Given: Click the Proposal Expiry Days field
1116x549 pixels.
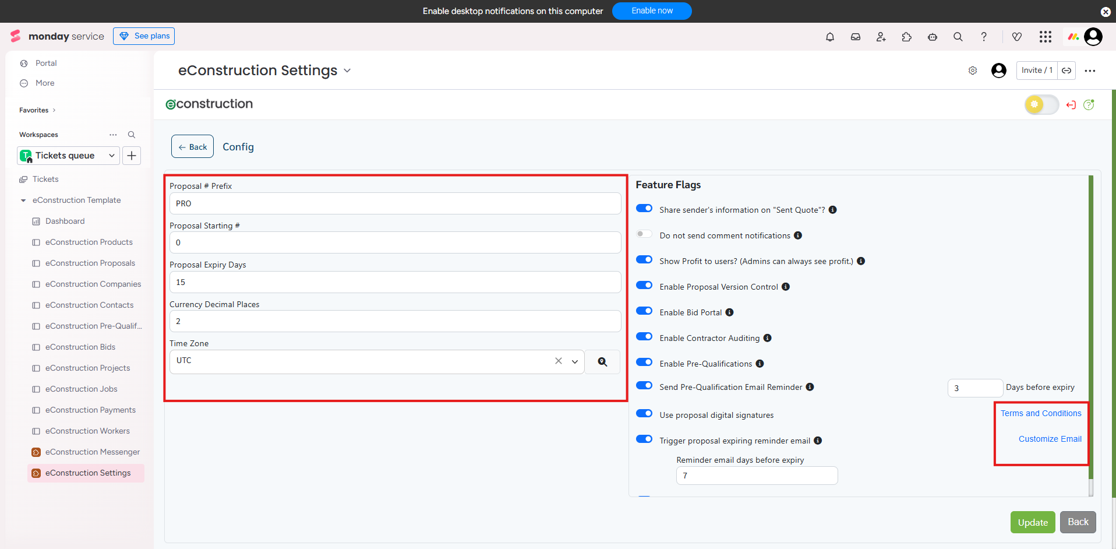Looking at the screenshot, I should pos(395,282).
